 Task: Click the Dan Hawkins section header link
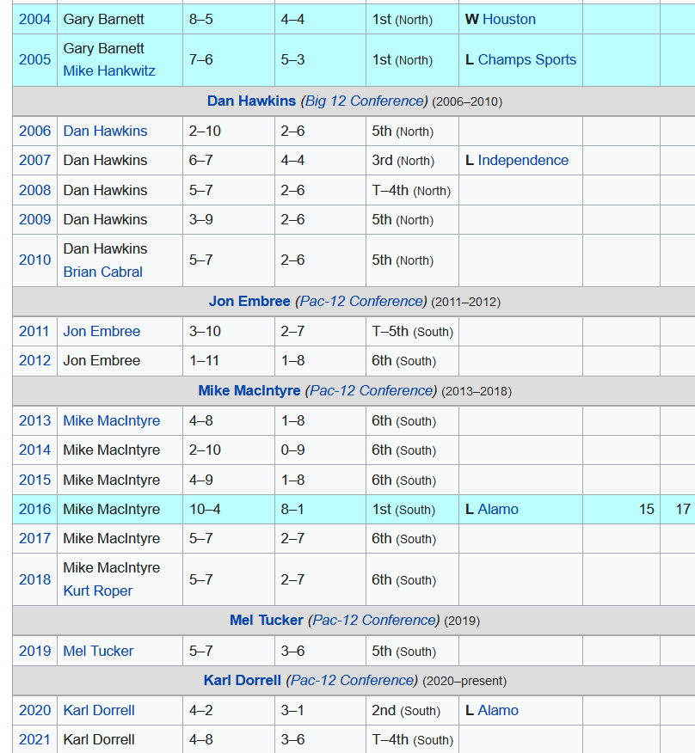252,101
